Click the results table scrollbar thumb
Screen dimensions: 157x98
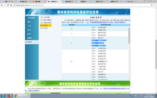(x=129, y=36)
